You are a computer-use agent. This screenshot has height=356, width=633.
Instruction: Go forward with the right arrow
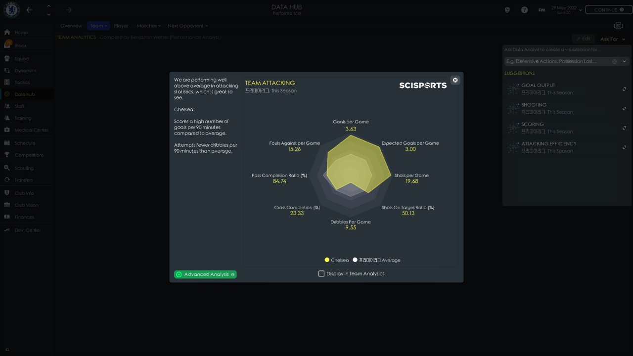coord(69,10)
